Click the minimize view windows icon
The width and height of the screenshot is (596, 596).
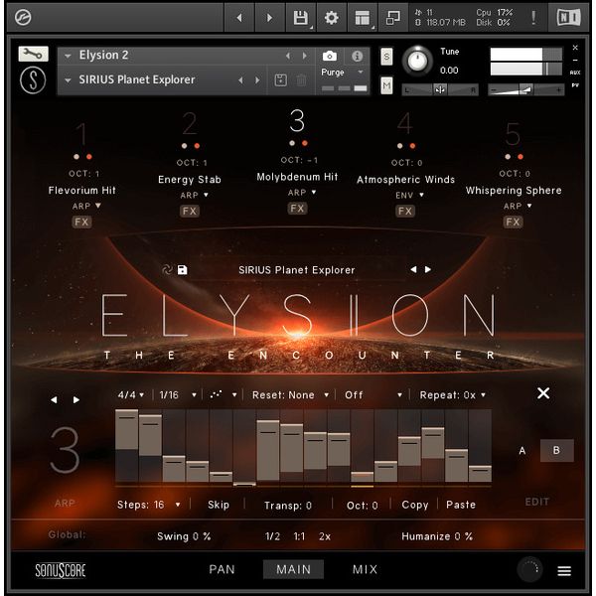point(392,18)
